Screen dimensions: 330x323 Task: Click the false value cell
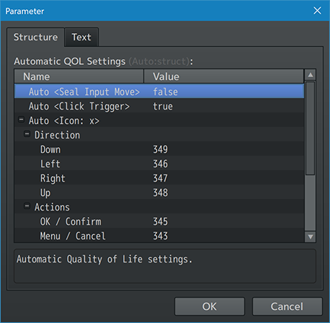(166, 92)
